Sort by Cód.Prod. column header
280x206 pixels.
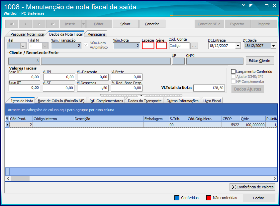21,119
